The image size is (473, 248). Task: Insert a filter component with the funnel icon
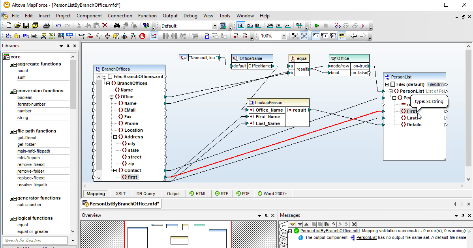point(107,36)
